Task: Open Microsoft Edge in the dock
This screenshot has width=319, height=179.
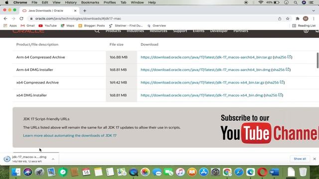Action: [251, 172]
